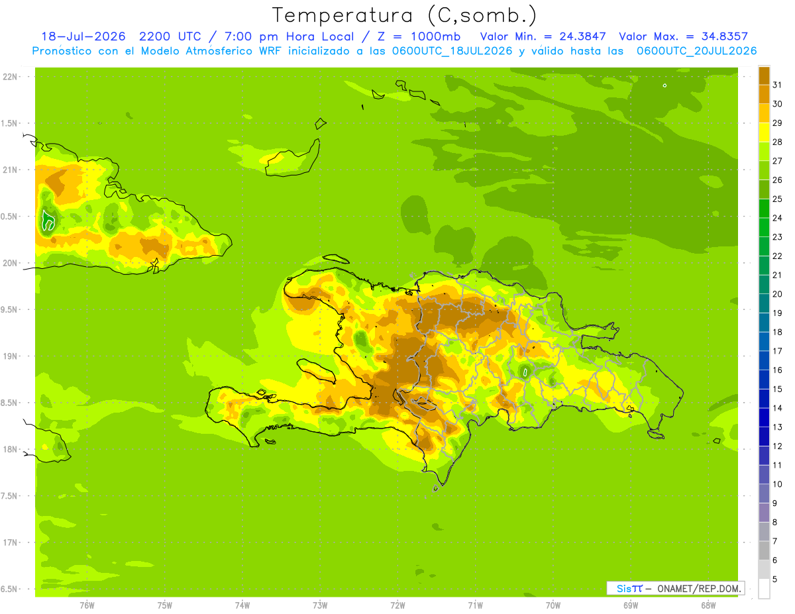The image size is (795, 614).
Task: Click the '19N' latitude axis label
Action: pos(10,356)
